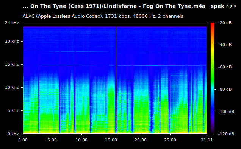Click the '15:00' time axis label

coord(111,140)
